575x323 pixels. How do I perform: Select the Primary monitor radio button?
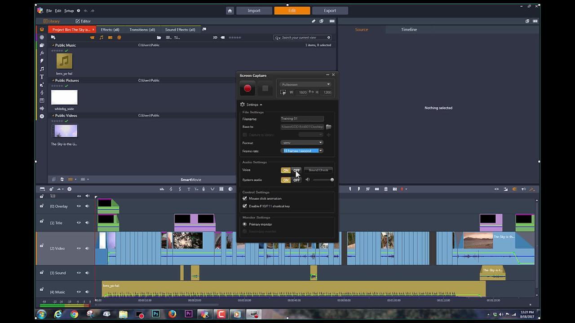pyautogui.click(x=245, y=224)
